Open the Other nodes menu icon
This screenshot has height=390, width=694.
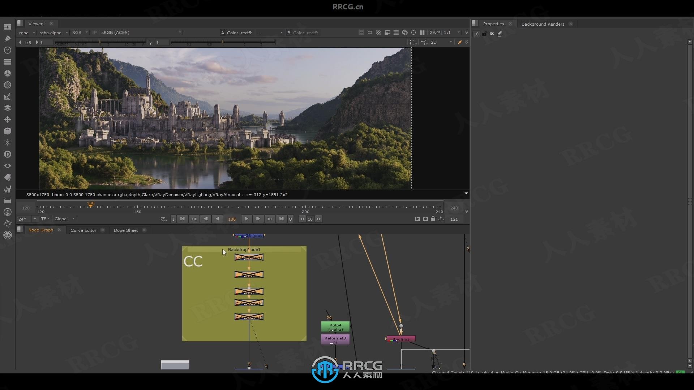tap(7, 200)
